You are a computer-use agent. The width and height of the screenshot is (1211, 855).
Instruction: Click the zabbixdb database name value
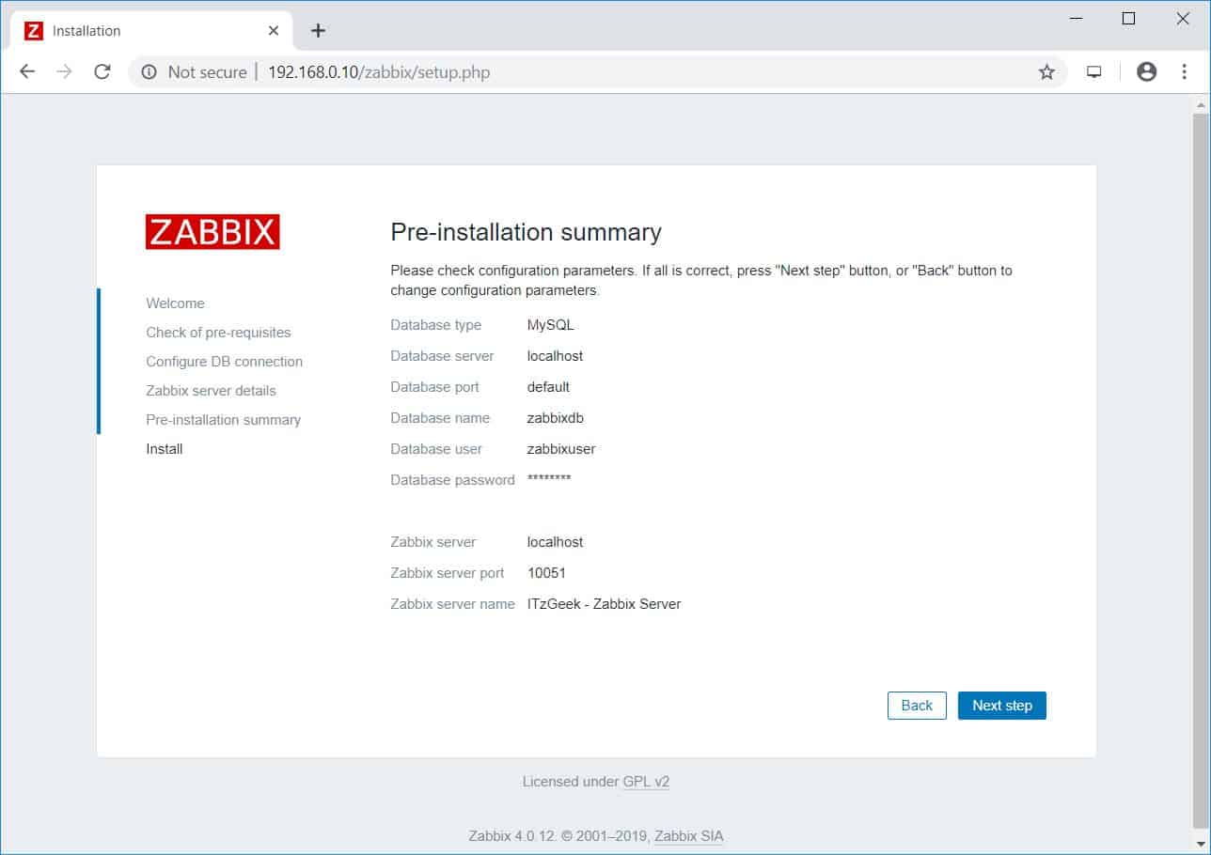(556, 418)
